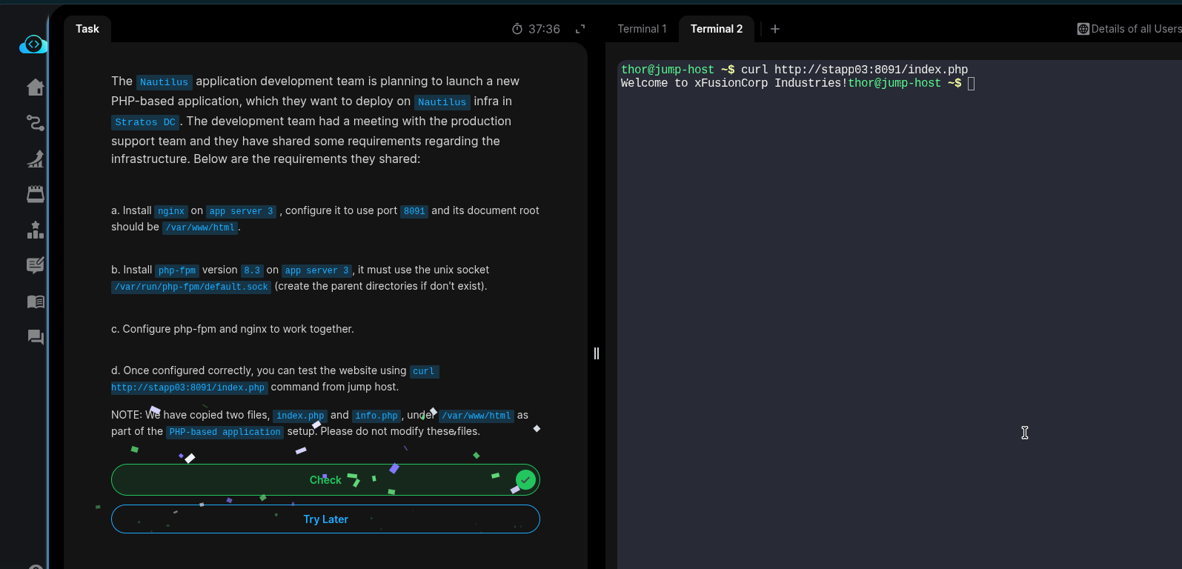Open the video clapperboard sidebar icon
1182x569 pixels.
[x=36, y=194]
